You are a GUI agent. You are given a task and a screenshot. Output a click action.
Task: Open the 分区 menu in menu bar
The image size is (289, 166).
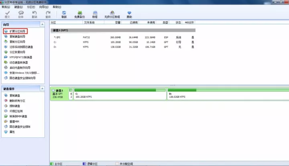click(x=31, y=7)
